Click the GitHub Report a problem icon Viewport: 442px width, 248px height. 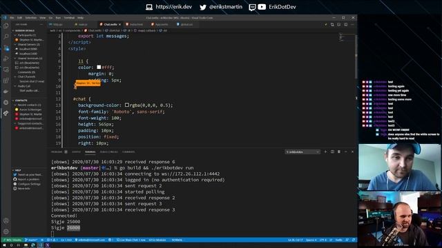tap(15, 179)
